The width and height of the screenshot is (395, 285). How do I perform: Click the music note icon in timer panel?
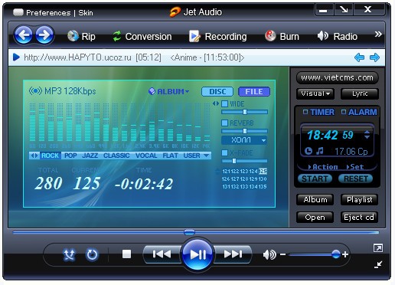click(320, 151)
